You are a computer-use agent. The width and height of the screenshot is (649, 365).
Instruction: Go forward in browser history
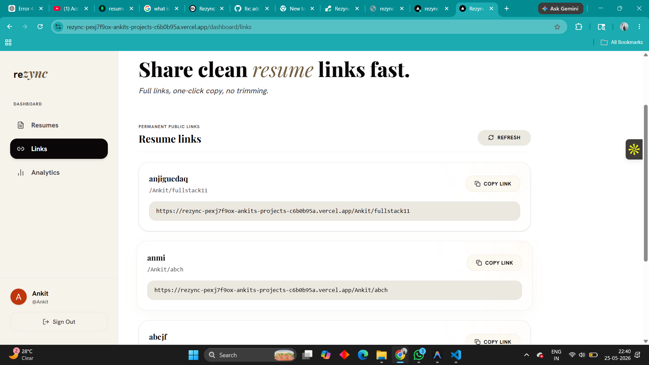pyautogui.click(x=25, y=27)
